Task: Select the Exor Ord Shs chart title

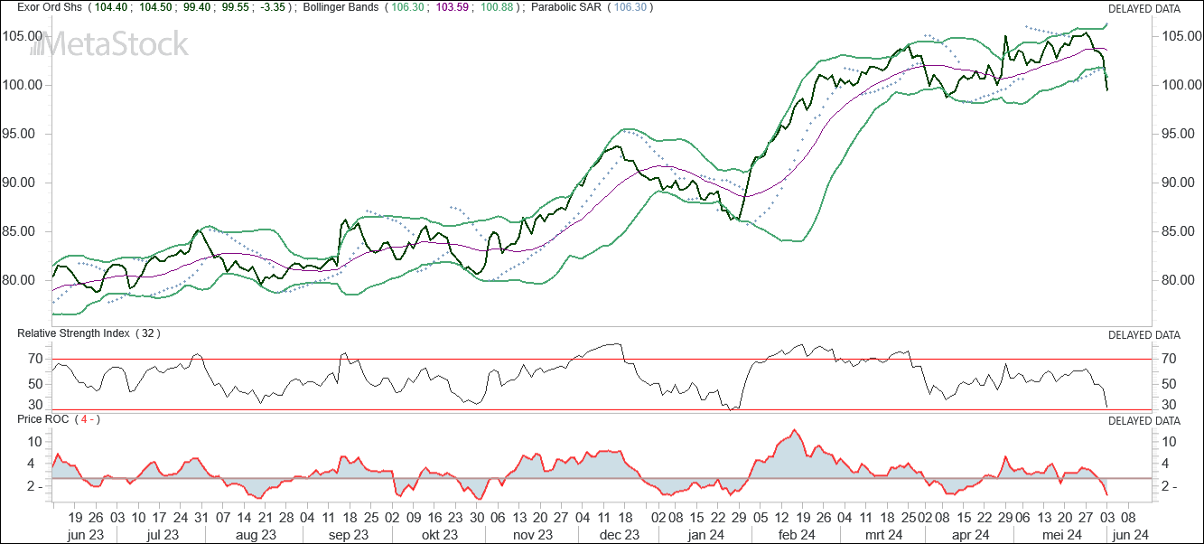Action: pos(50,8)
